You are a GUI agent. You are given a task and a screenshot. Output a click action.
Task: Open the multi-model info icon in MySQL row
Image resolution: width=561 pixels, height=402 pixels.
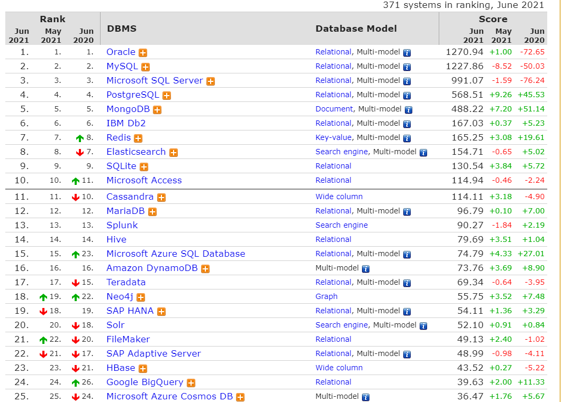tap(407, 67)
